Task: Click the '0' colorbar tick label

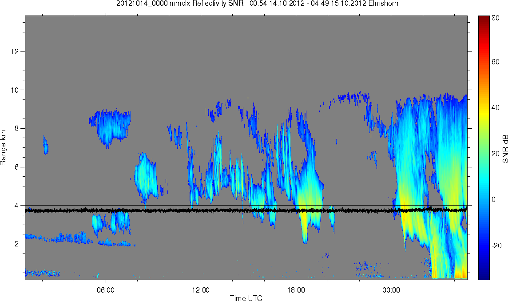Action: (x=494, y=199)
